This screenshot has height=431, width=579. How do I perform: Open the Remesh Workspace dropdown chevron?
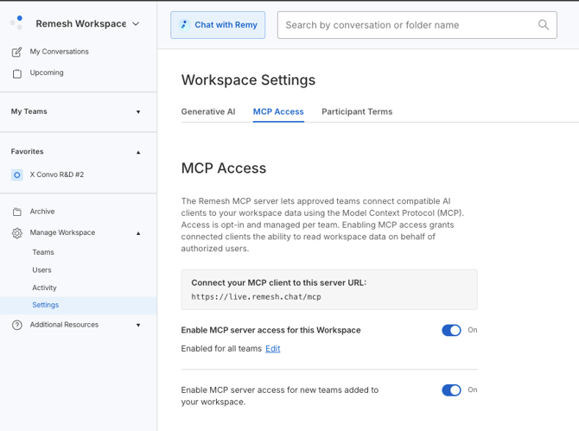(x=136, y=23)
